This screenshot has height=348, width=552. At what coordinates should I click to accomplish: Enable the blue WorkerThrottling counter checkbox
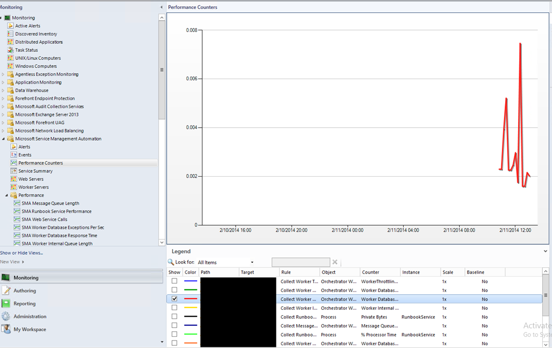tap(175, 281)
